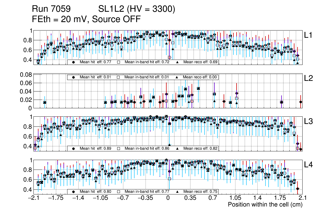Click the triangle marker beside 'Mean reco eff: 0.69'

coord(178,62)
